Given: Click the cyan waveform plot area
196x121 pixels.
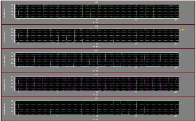Looking at the screenshot, I should tap(97, 60).
